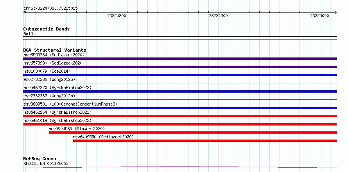Click the 73225000 ruler position label
The height and width of the screenshot is (172, 348).
[320, 16]
